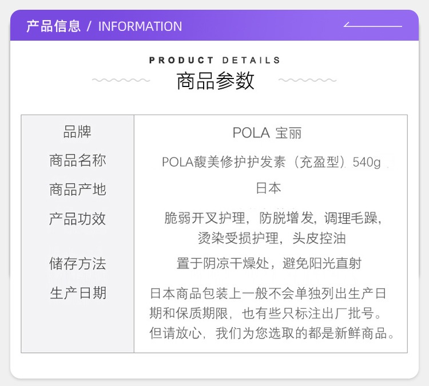Click the PRODUCT DETAILS subtitle
Screen dimensions: 429x386
[214, 60]
